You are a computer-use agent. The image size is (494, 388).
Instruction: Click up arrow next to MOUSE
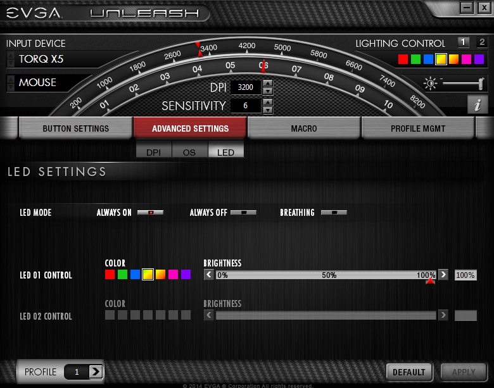10,79
